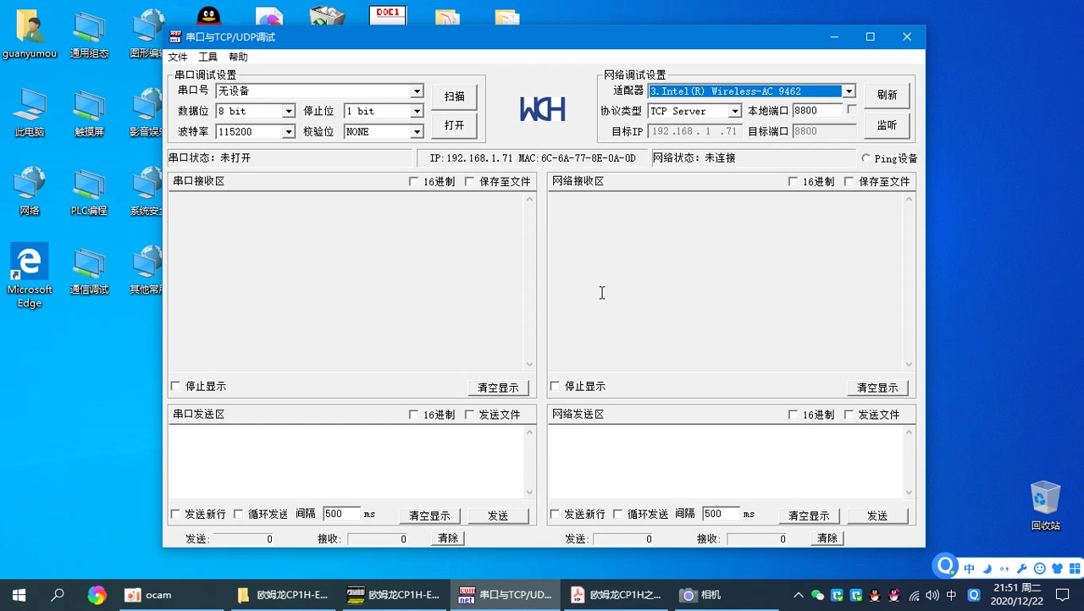The width and height of the screenshot is (1084, 611).
Task: Click 清空显示 in 串口发送区
Action: point(429,515)
